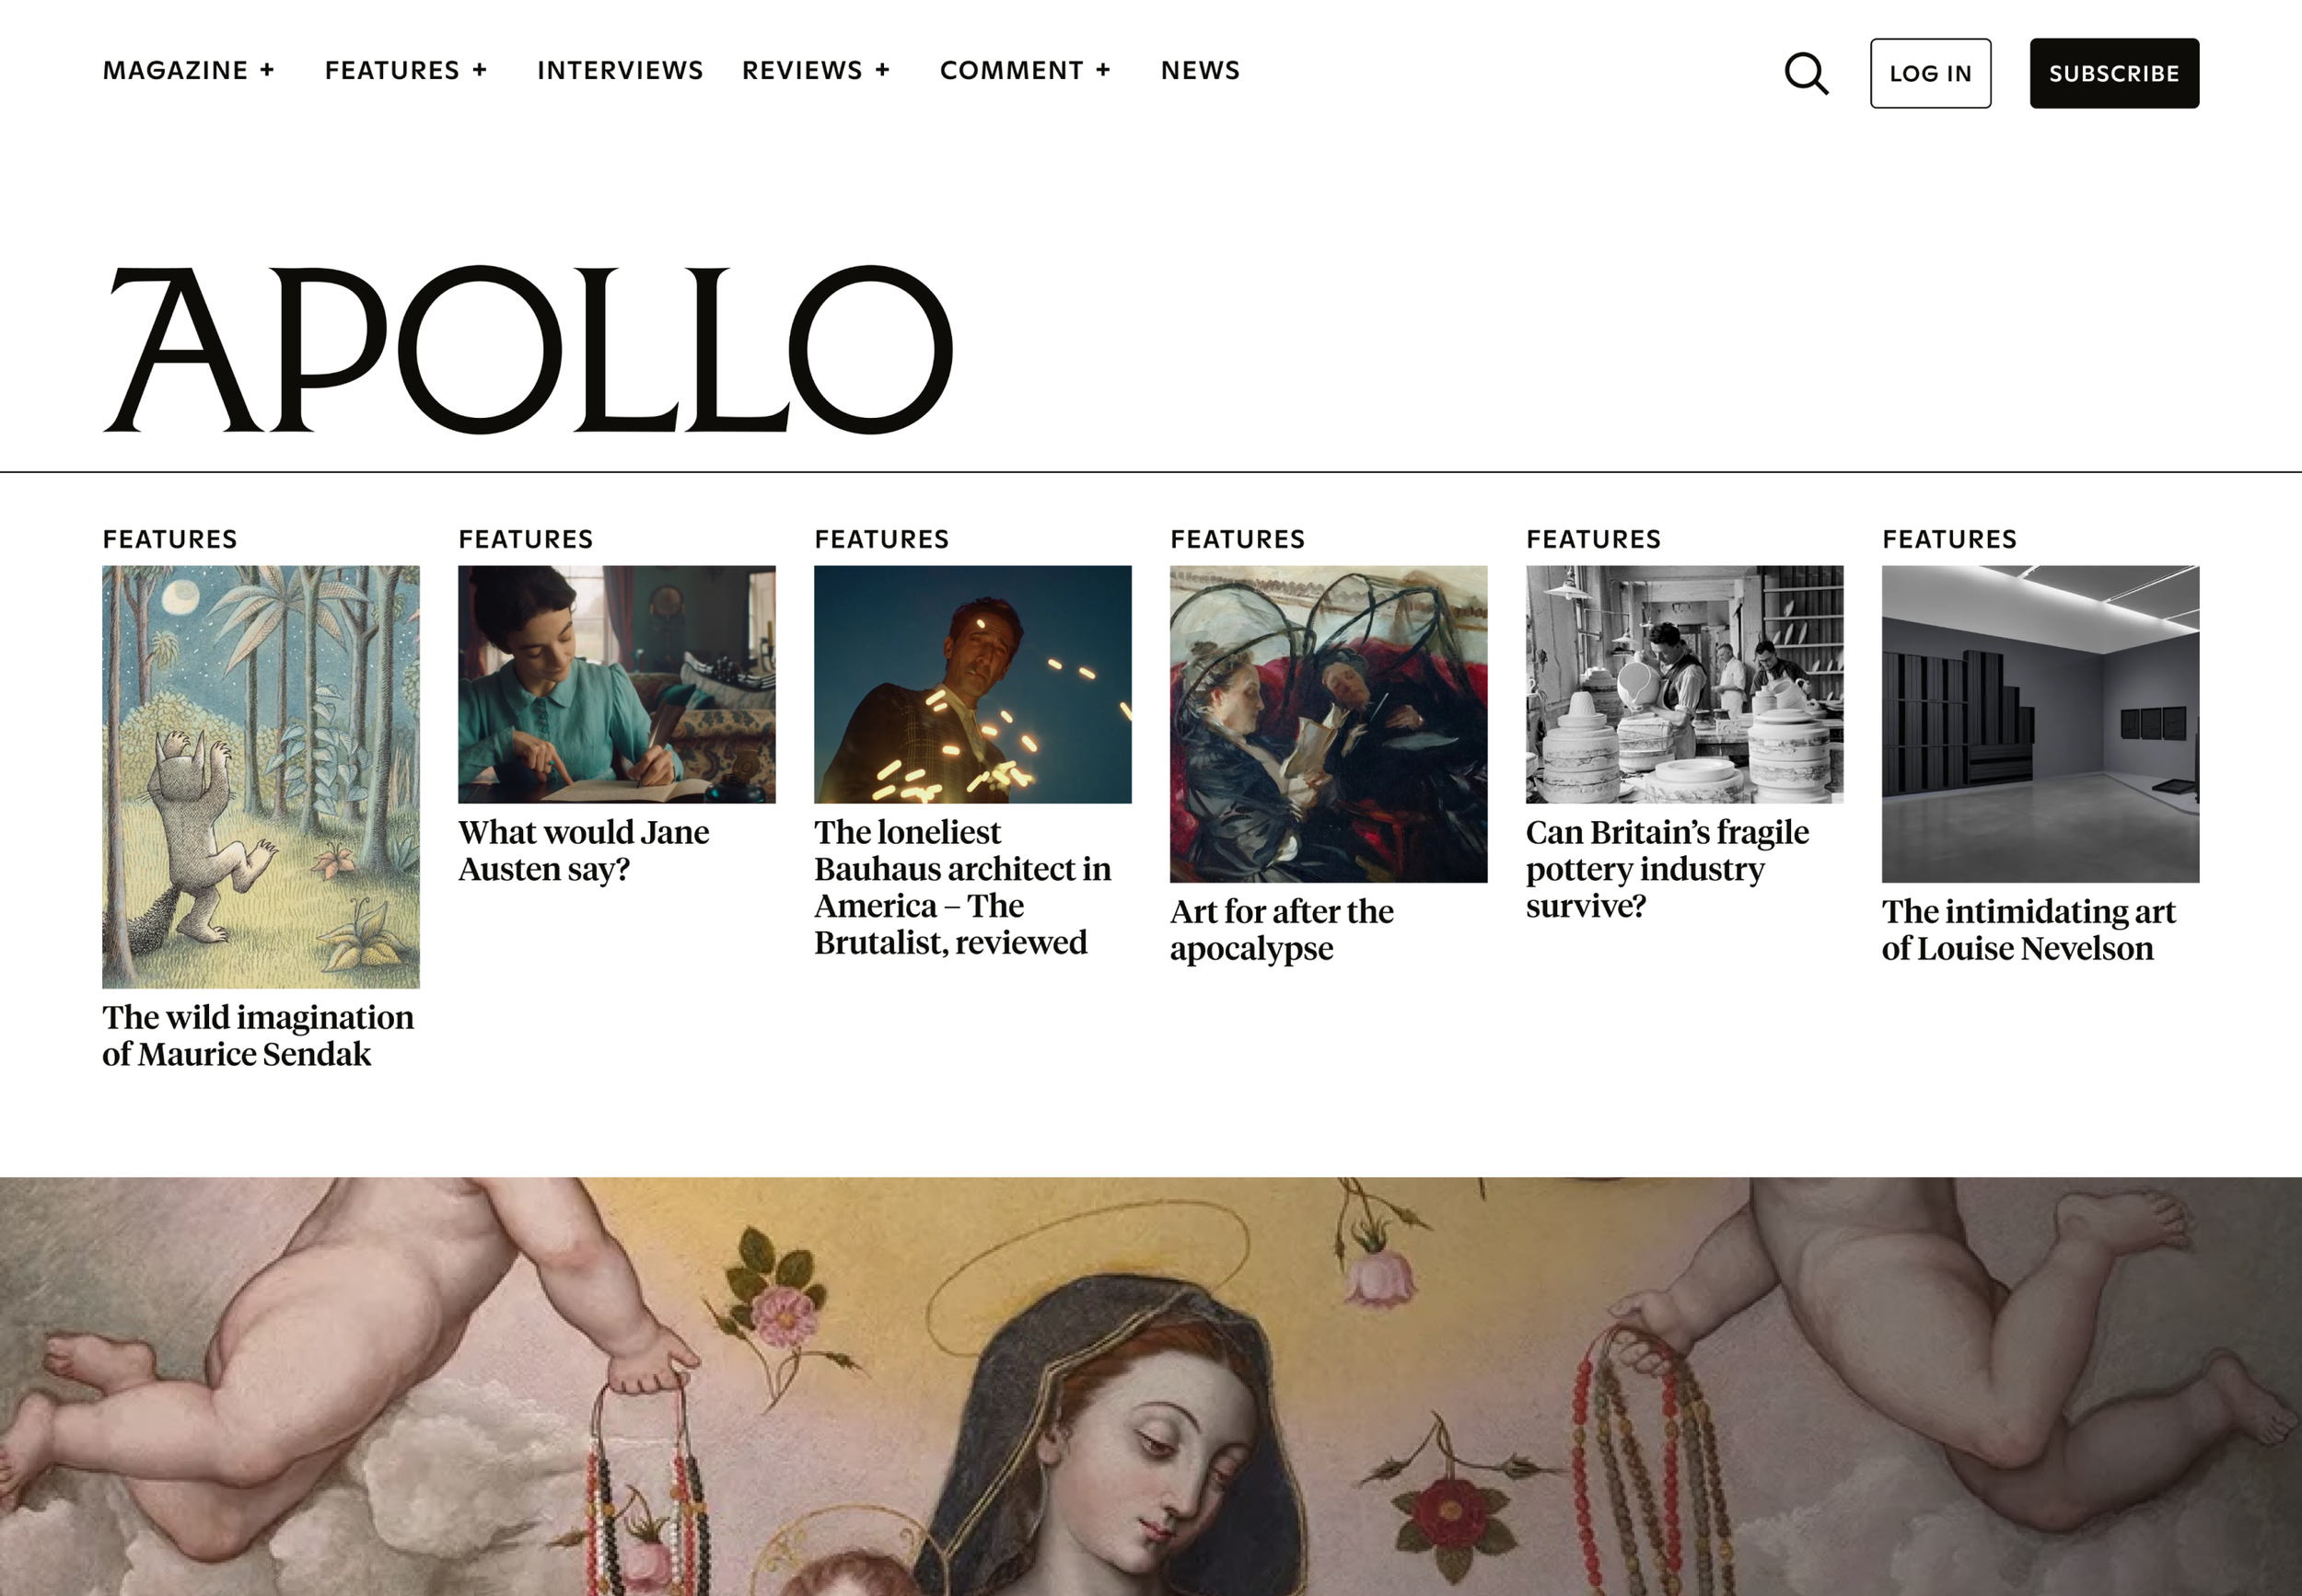This screenshot has width=2302, height=1596.
Task: Click the Subscribe button
Action: (x=2114, y=74)
